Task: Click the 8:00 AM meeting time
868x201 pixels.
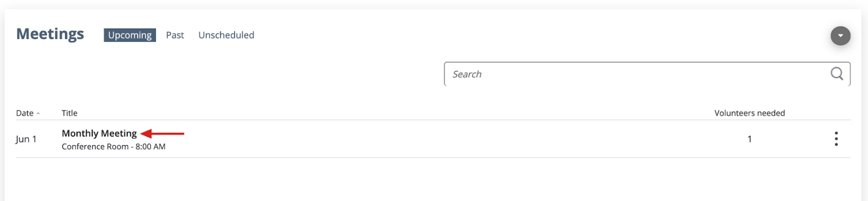Action: click(x=151, y=146)
